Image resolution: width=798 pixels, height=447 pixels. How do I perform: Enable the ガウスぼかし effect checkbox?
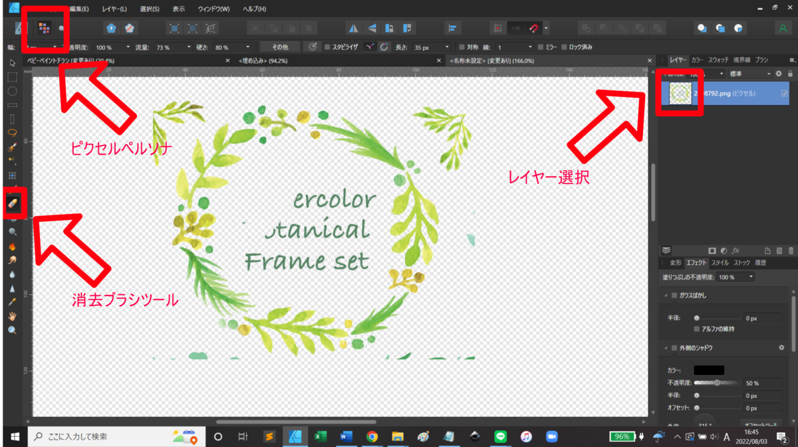[674, 295]
